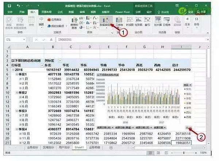Click the Share (共享) button
Viewport: 219px width, 161px height.
pos(201,12)
